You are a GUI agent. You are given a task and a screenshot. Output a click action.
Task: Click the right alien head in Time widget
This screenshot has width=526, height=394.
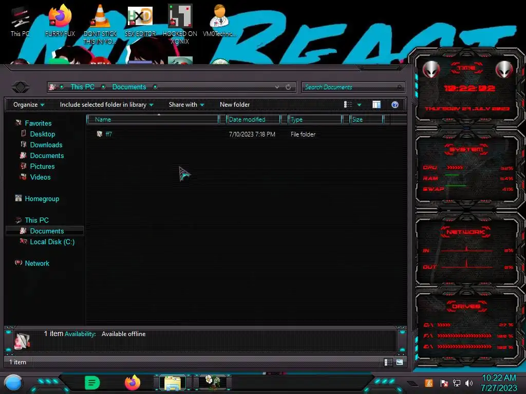click(504, 70)
